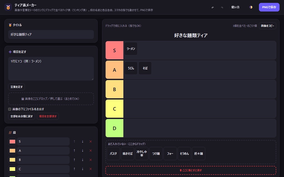The width and height of the screenshot is (284, 177).
Task: Move tier B down with arrow
Action: (x=83, y=160)
